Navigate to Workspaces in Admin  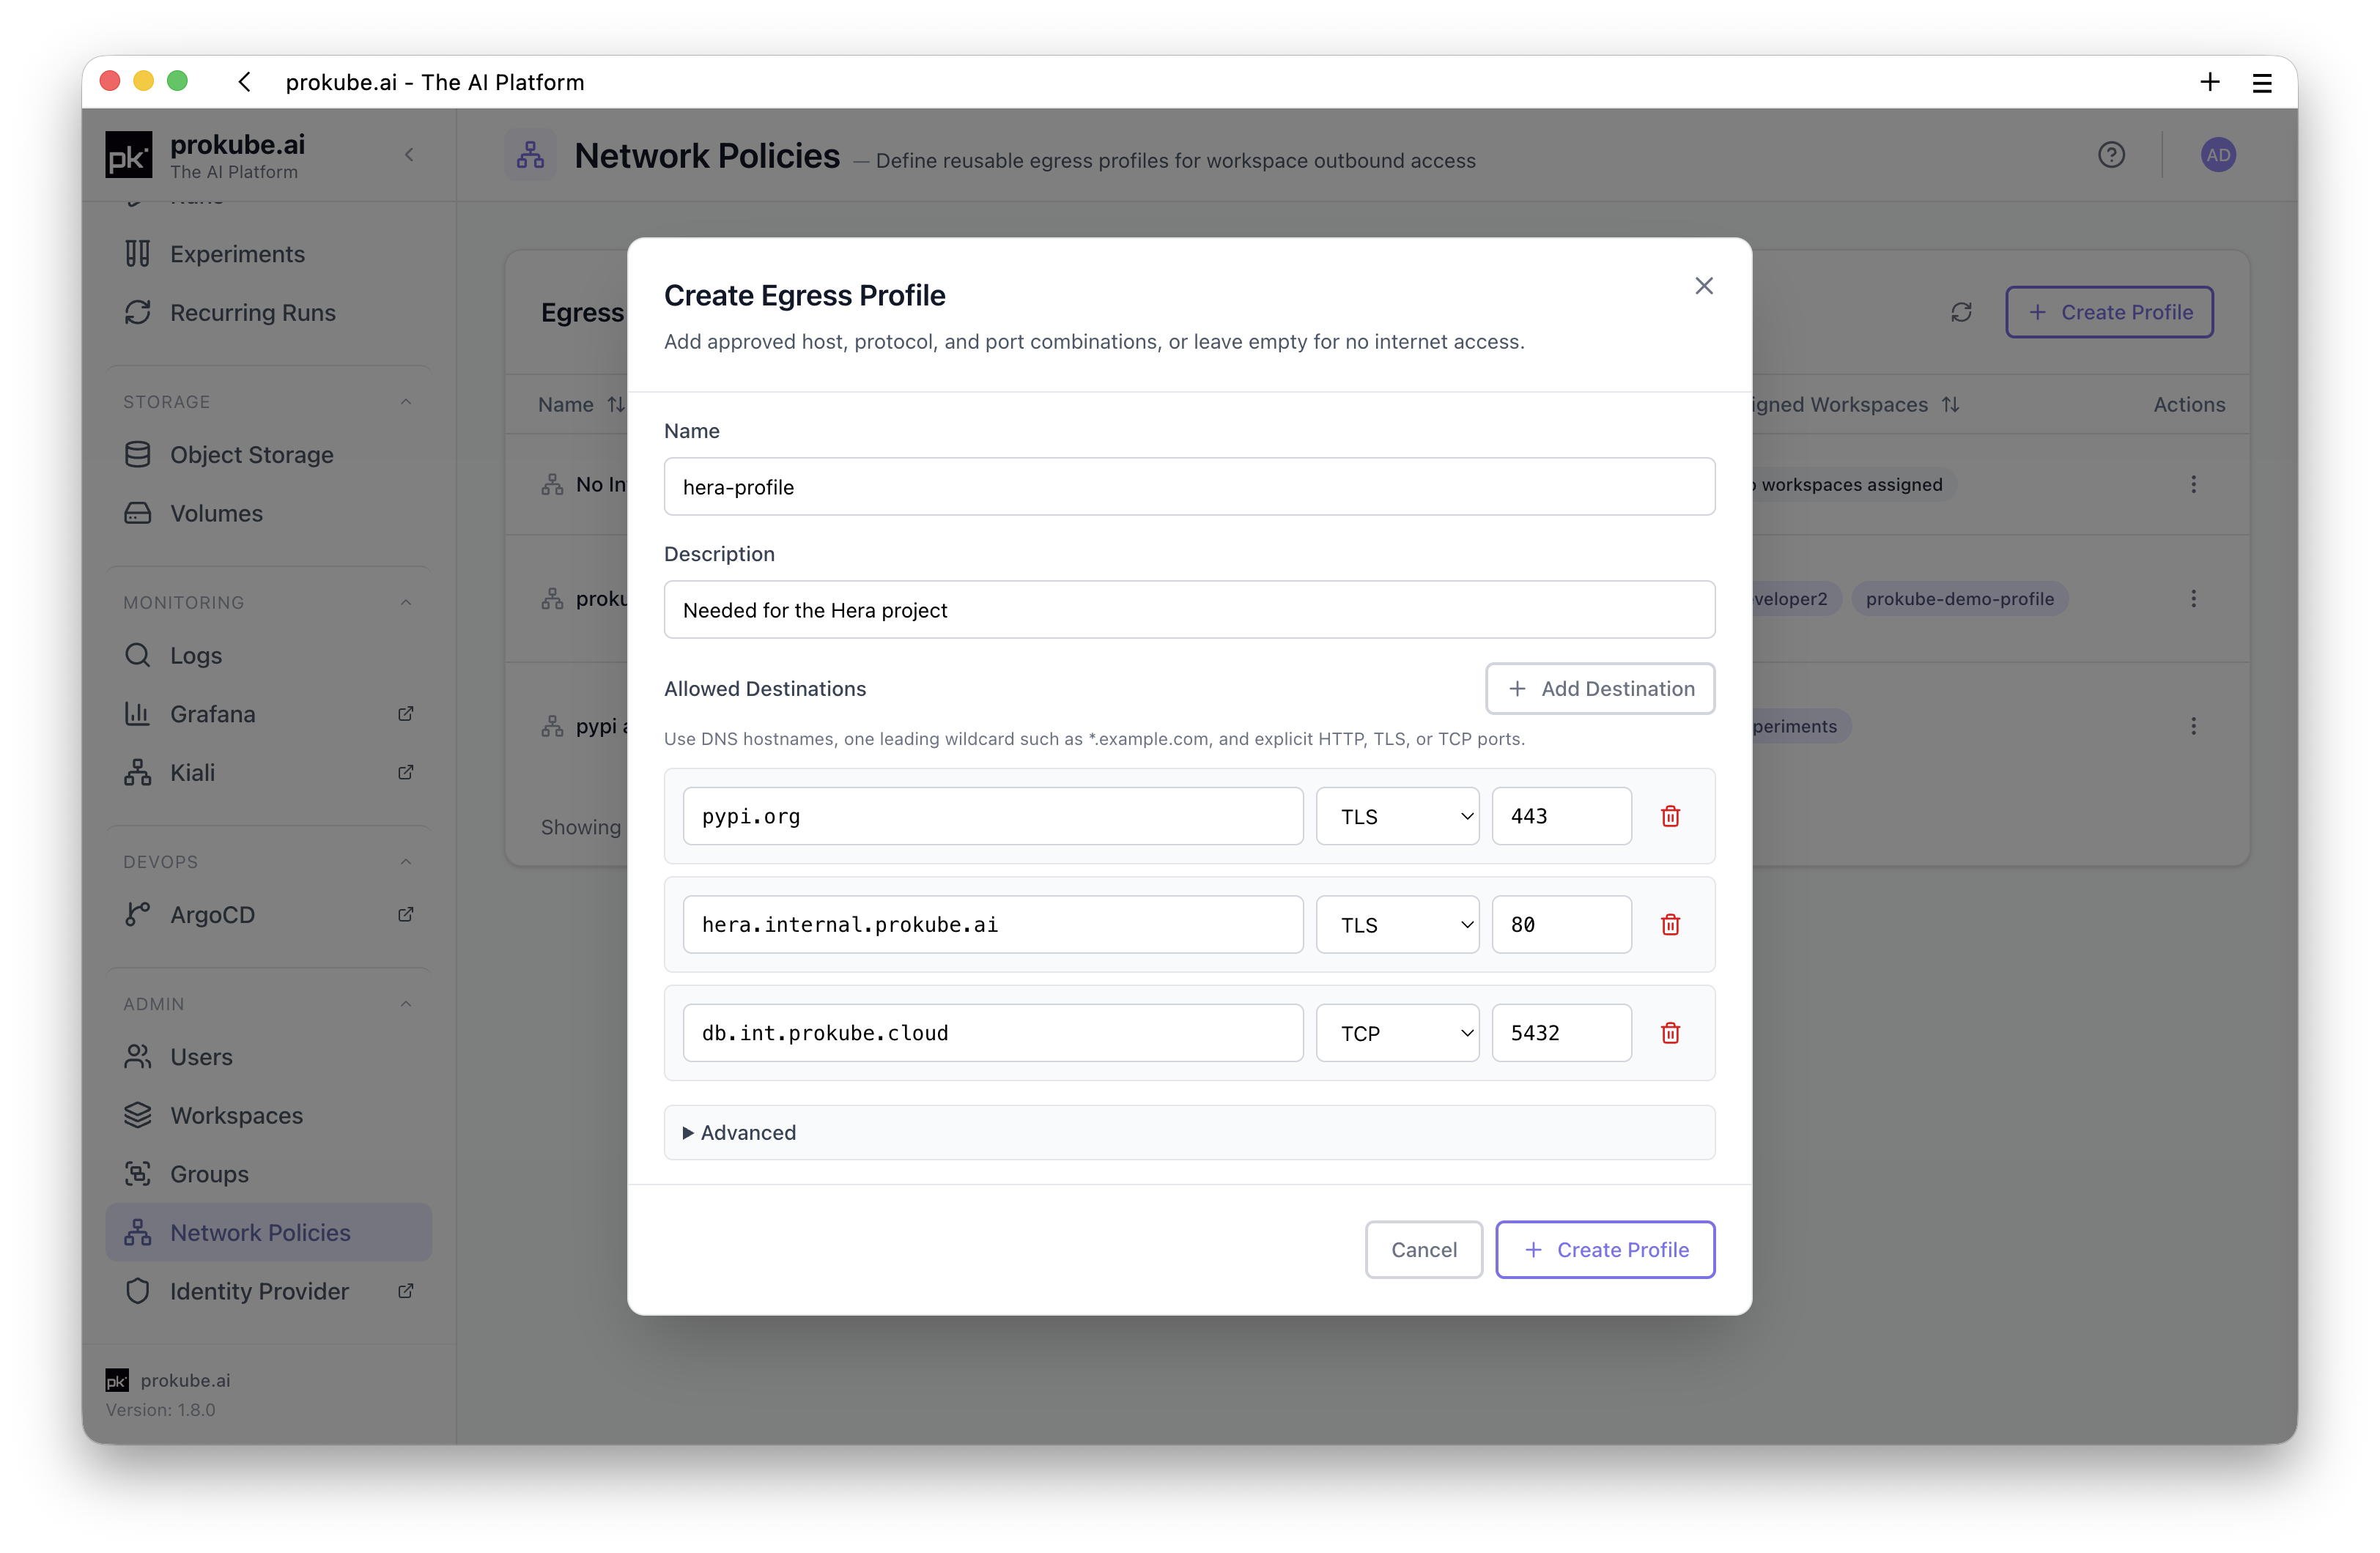268,1115
